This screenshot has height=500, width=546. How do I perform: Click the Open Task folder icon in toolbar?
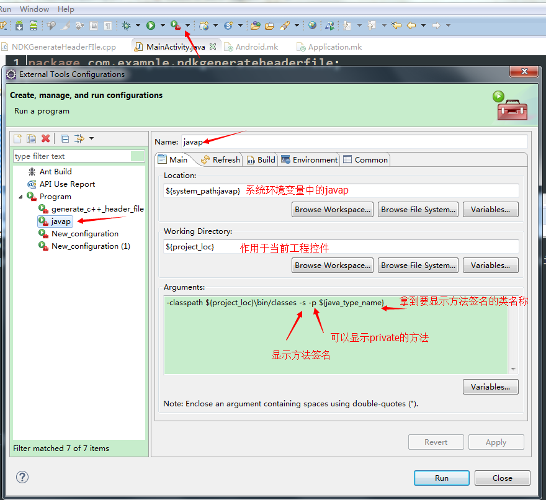click(269, 25)
